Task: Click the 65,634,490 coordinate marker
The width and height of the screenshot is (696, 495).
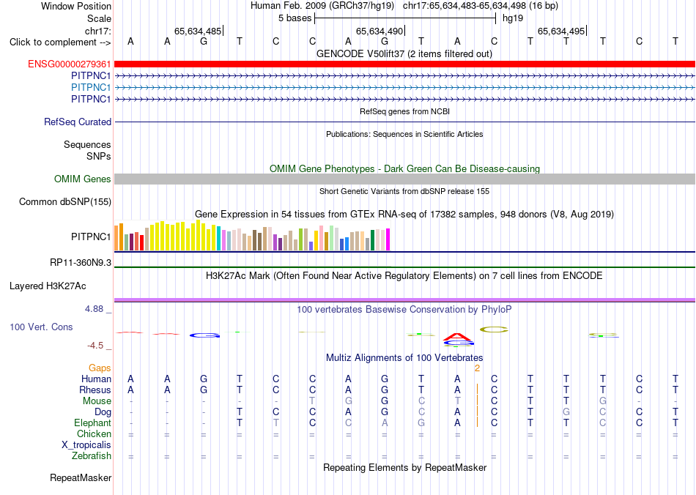Action: pos(380,31)
